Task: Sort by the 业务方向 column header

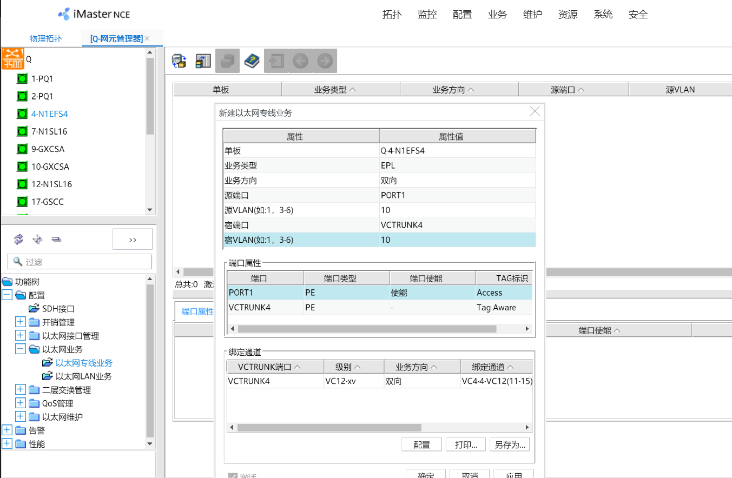Action: point(459,89)
